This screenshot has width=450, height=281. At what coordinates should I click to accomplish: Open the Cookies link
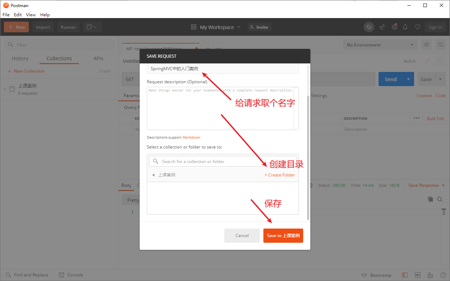[424, 96]
